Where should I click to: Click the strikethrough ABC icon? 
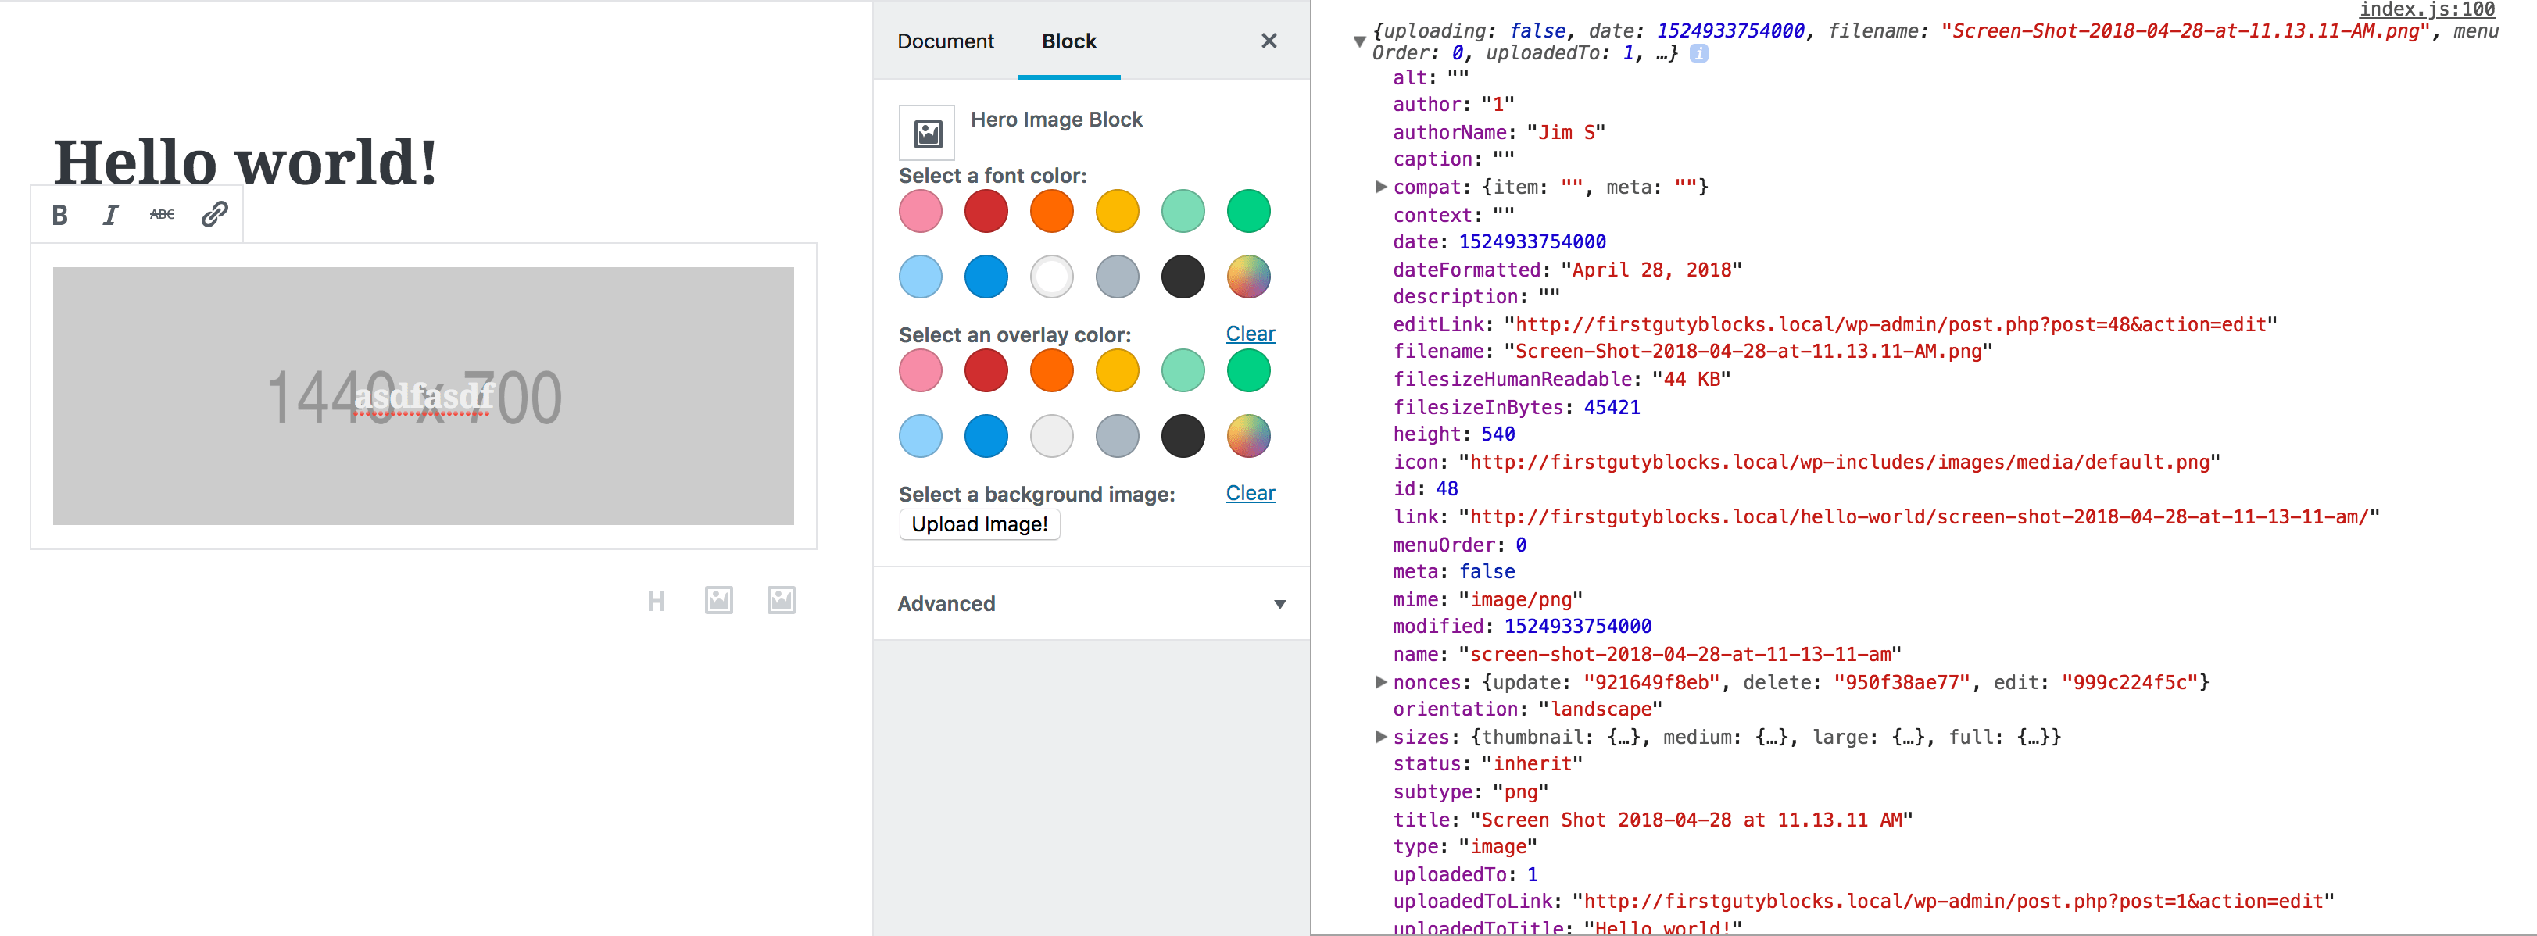[162, 215]
